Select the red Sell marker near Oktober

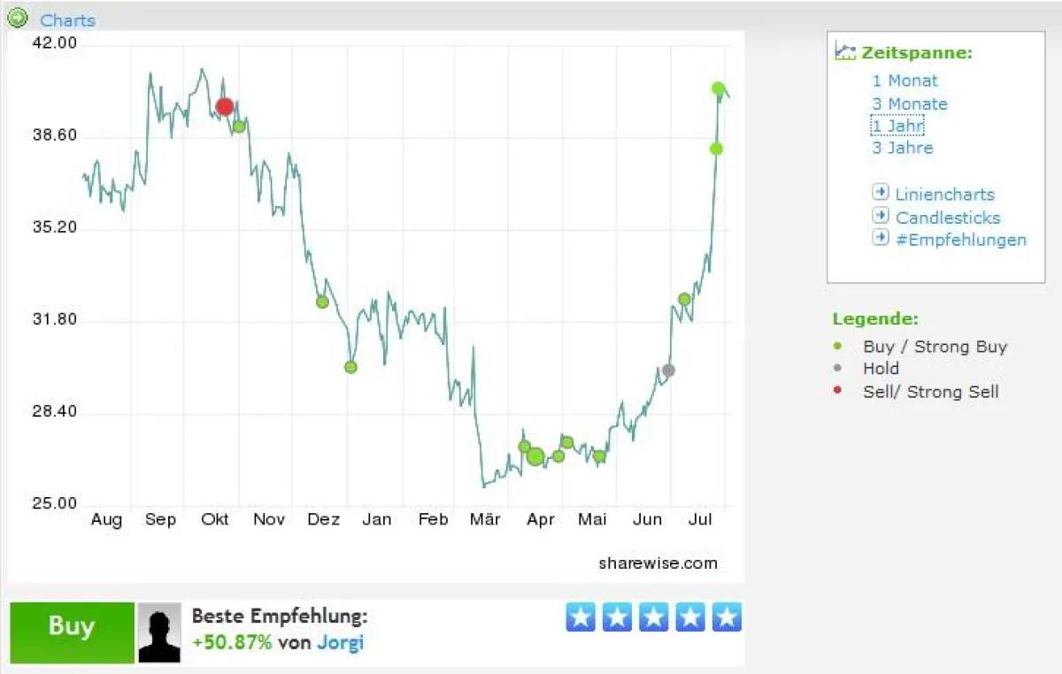[223, 106]
